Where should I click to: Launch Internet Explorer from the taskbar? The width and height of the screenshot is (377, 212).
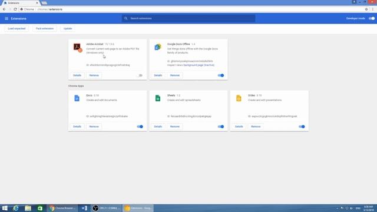[x=16, y=208]
